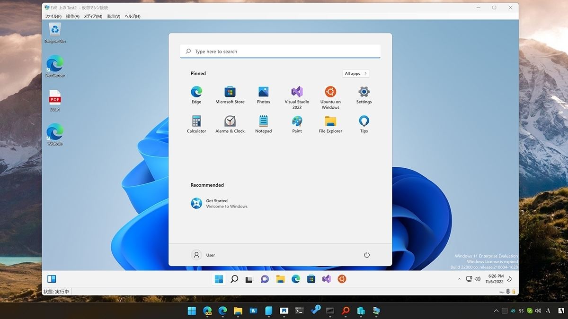Show hidden icons in VM system tray

coord(459,279)
